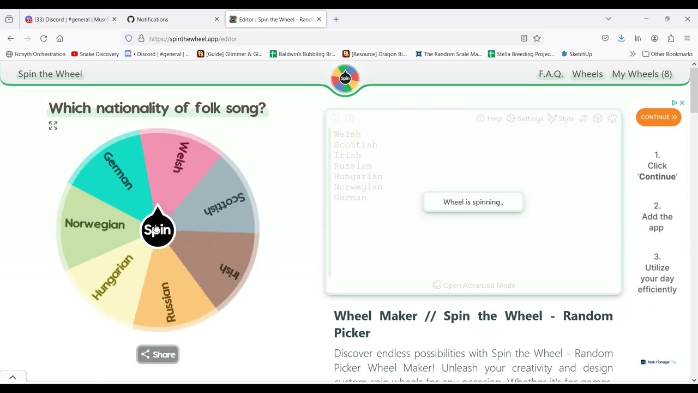Click the Spin logo in the page header
The height and width of the screenshot is (393, 698).
coord(345,79)
